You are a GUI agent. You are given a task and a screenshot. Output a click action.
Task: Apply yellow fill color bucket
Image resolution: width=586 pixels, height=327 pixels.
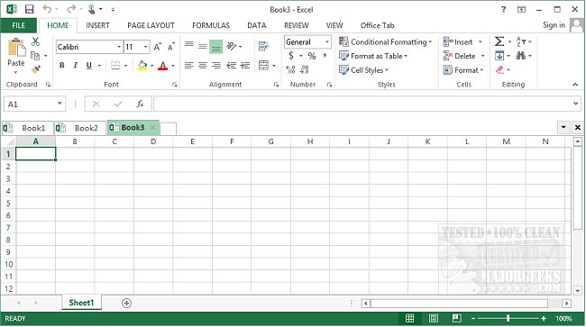click(142, 66)
